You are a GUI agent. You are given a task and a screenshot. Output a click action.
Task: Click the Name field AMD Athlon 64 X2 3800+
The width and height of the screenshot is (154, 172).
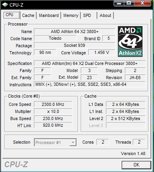coord(74,31)
